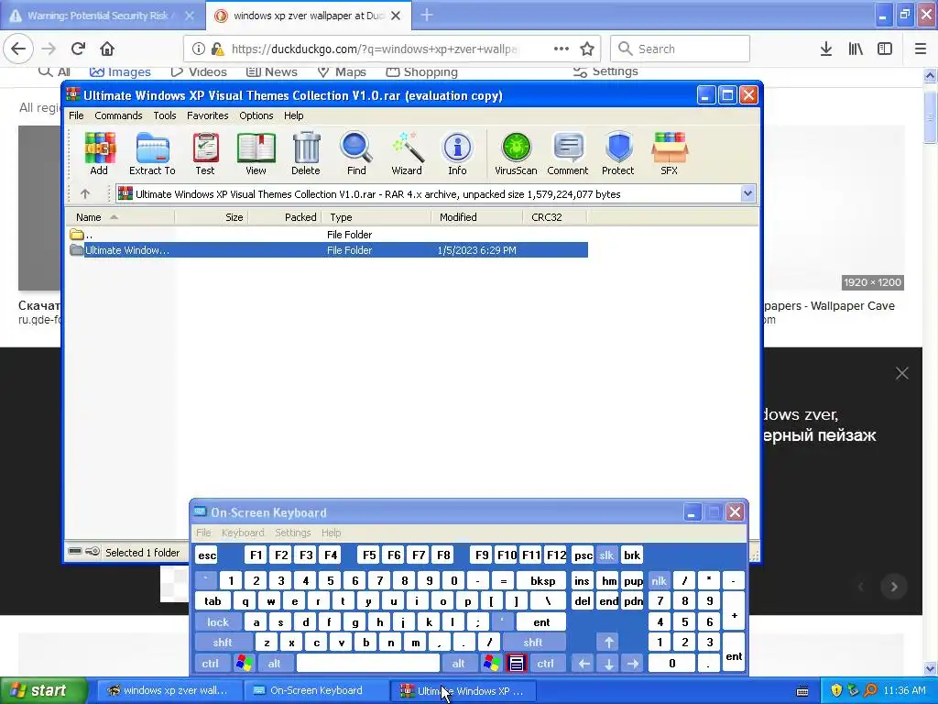Sort list by Packed column header
This screenshot has width=938, height=704.
pos(285,217)
